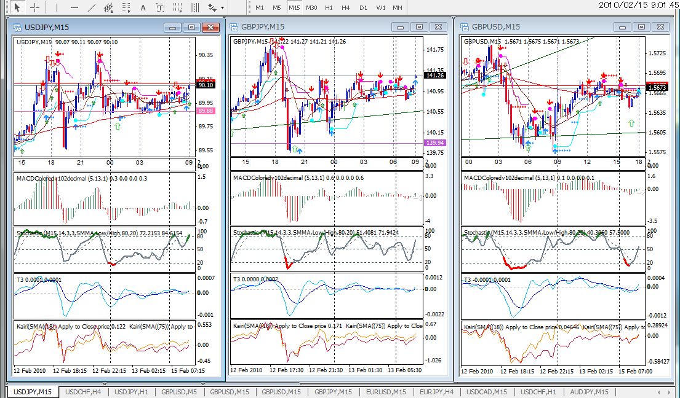Set the chart period to H1
Screen dimensions: 680x398
(329, 7)
